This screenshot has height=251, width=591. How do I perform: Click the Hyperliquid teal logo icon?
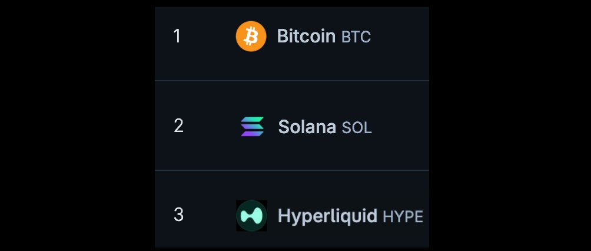[251, 216]
